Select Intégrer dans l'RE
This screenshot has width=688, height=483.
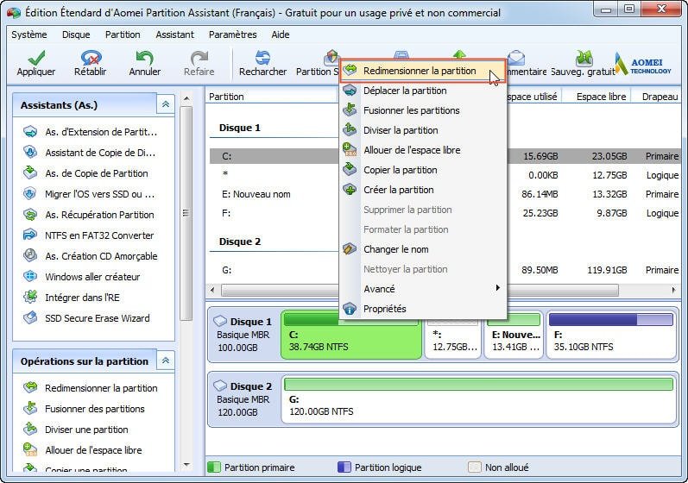72,298
